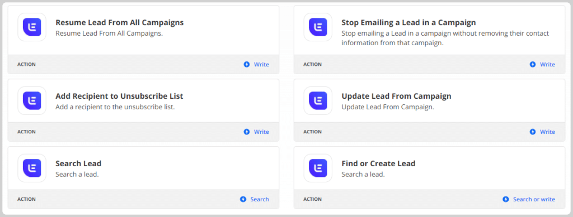Click the ACTION label on Resume Lead card

tap(26, 65)
